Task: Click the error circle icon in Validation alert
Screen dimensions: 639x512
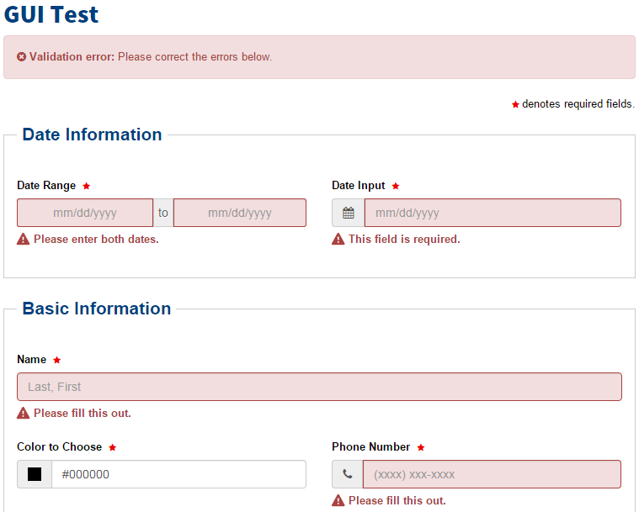Action: point(22,57)
